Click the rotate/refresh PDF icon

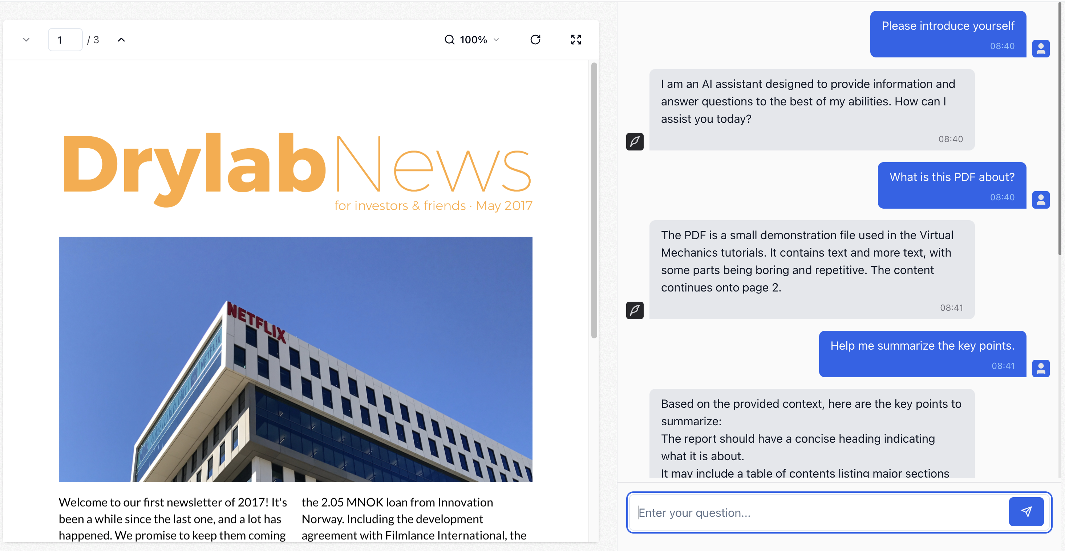535,40
